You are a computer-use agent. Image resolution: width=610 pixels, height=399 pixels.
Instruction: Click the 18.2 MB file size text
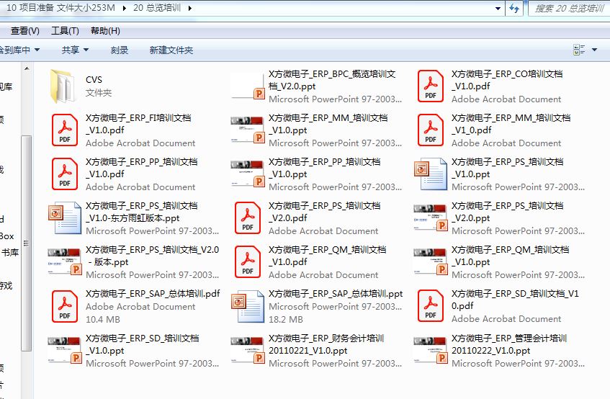(285, 319)
